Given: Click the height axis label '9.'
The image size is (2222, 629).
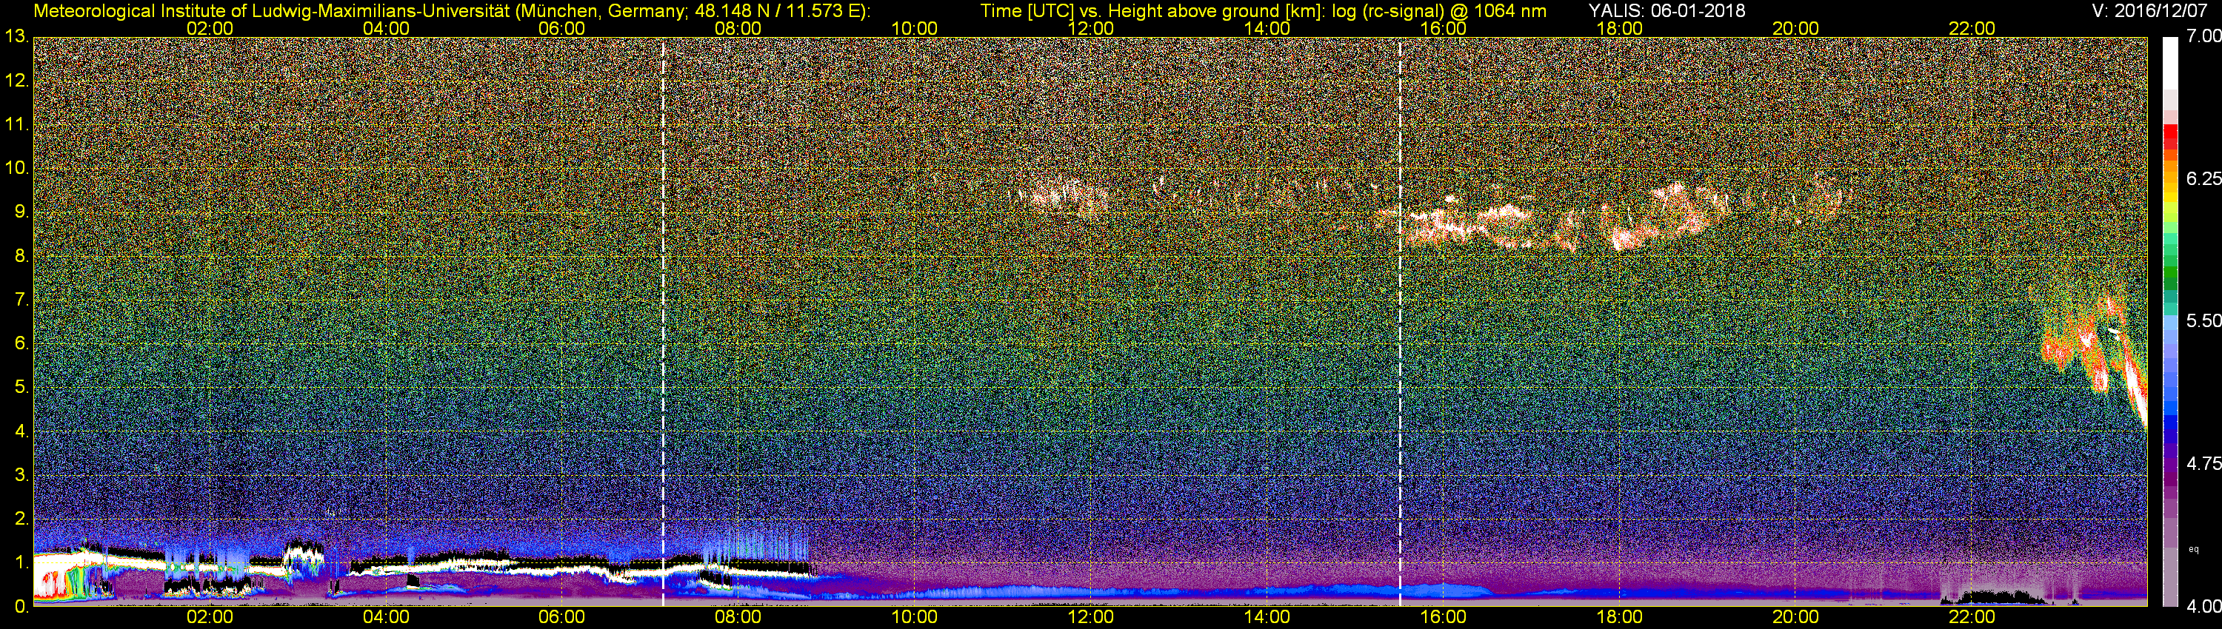Looking at the screenshot, I should pos(21,212).
